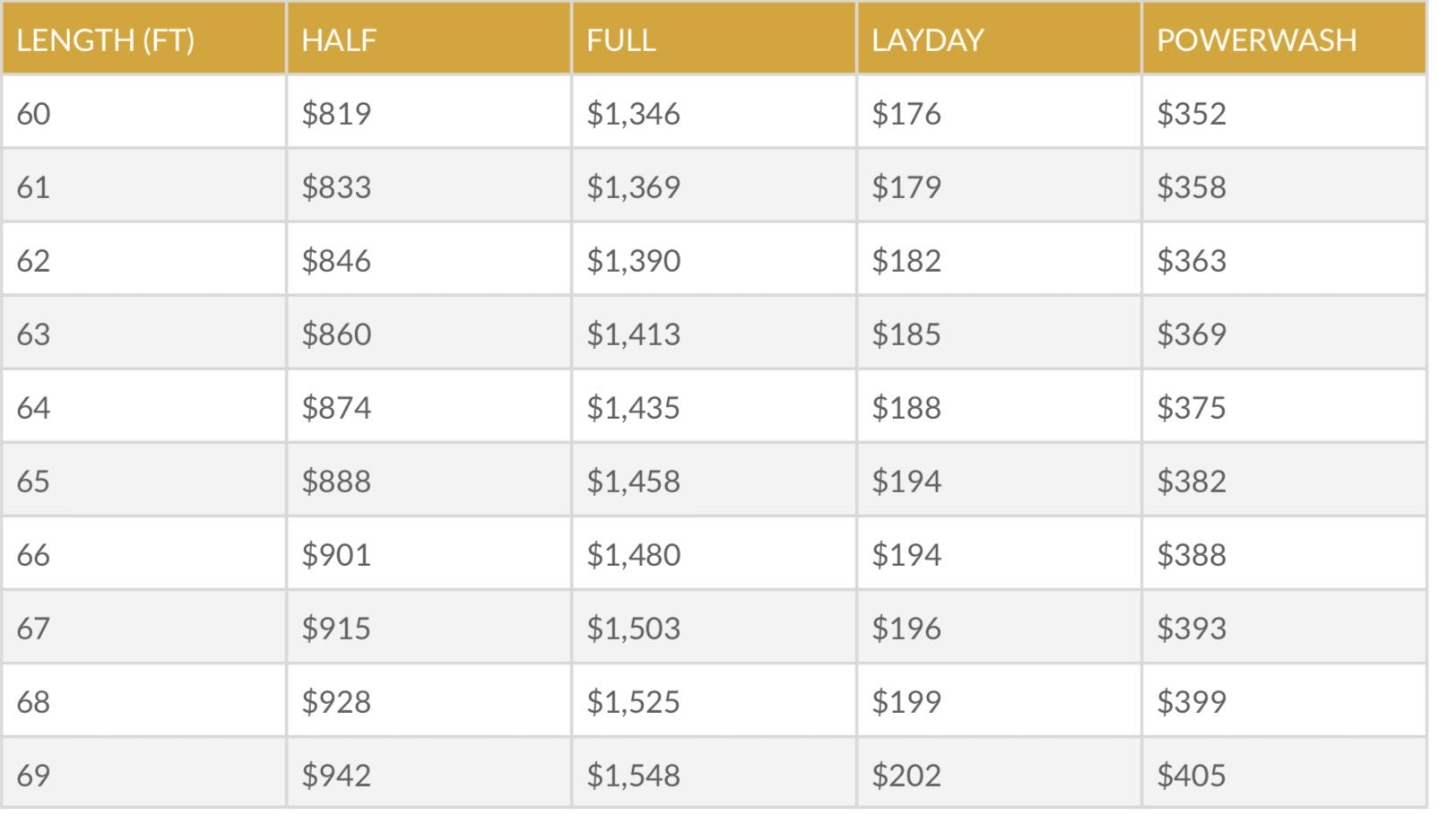Viewport: 1448px width, 825px height.
Task: Click the $1,480 full price cell
Action: click(634, 555)
